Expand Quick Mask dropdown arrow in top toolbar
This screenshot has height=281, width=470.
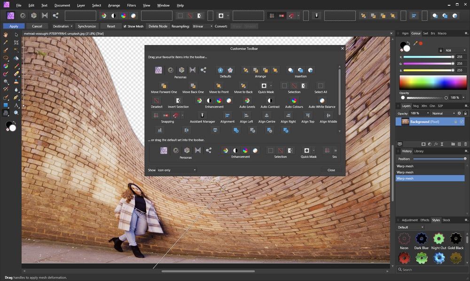pyautogui.click(x=228, y=16)
